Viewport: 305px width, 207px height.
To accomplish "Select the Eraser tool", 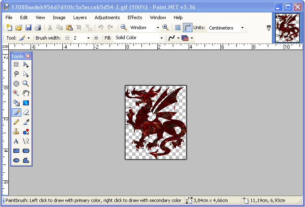I will click(26, 112).
